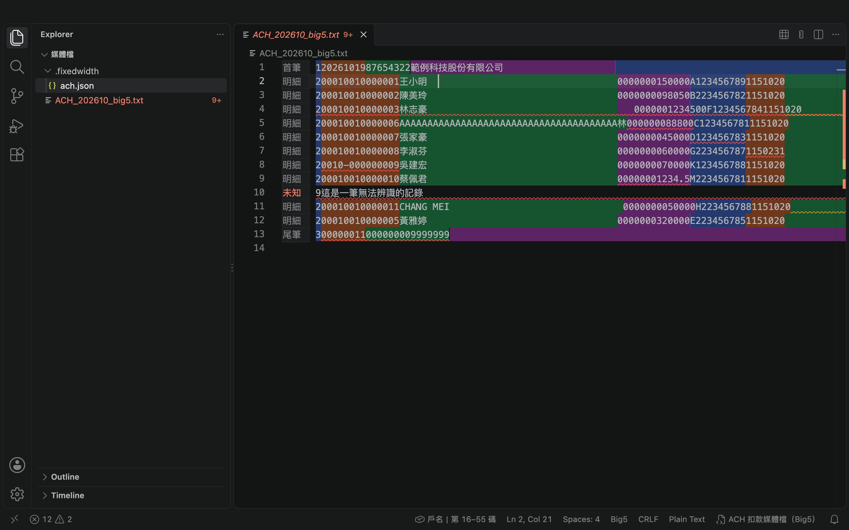
Task: Click the remote window icon in status bar
Action: tap(14, 519)
